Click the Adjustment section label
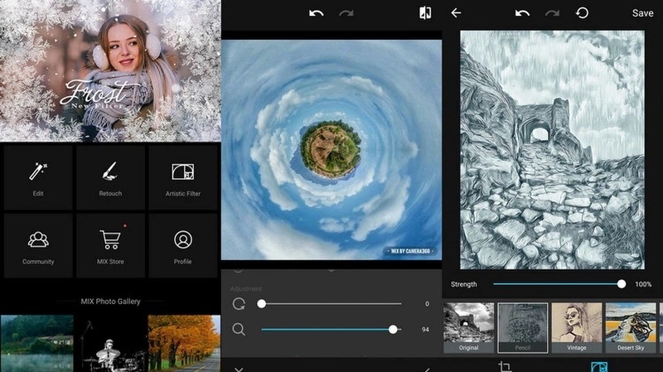The height and width of the screenshot is (372, 663). (x=246, y=288)
